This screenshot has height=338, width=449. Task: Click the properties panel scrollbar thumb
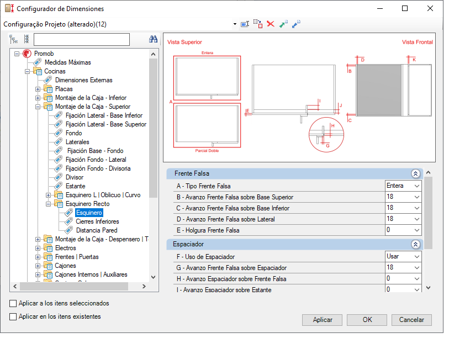coord(429,213)
